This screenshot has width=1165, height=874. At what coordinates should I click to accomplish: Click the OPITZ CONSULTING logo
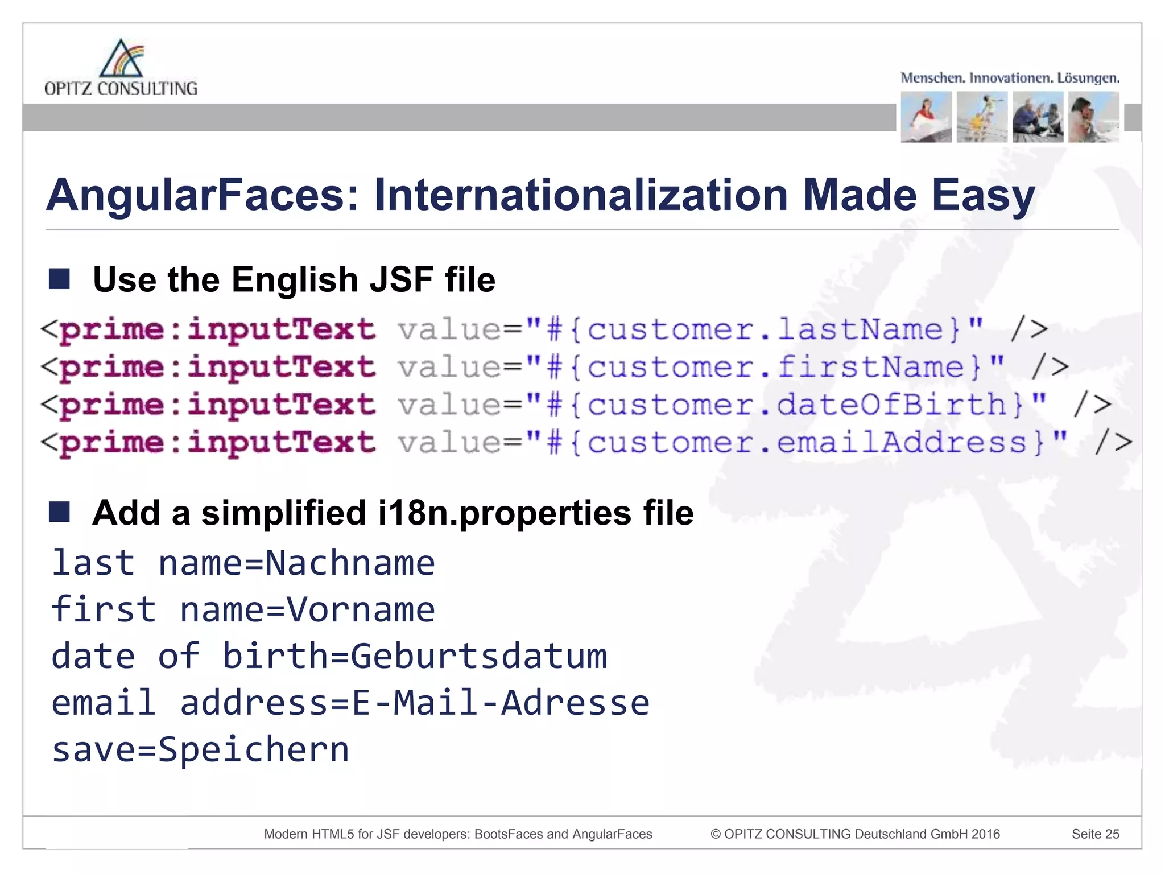(x=121, y=67)
